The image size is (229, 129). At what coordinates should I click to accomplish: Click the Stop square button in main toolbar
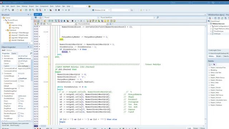pyautogui.click(x=59, y=10)
